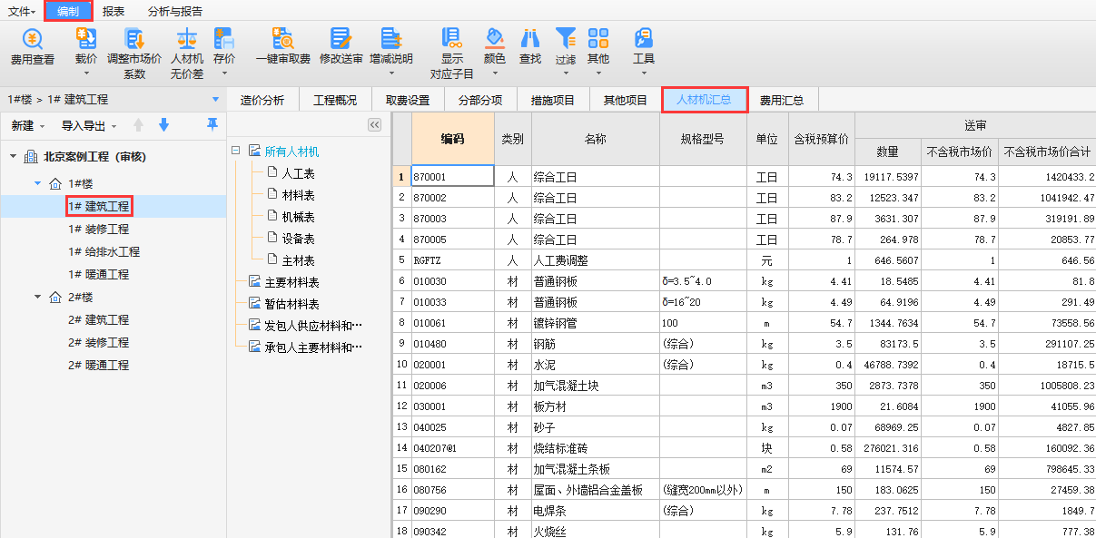Click 显示对应子目 toolbar icon
The height and width of the screenshot is (538, 1096).
(x=451, y=40)
